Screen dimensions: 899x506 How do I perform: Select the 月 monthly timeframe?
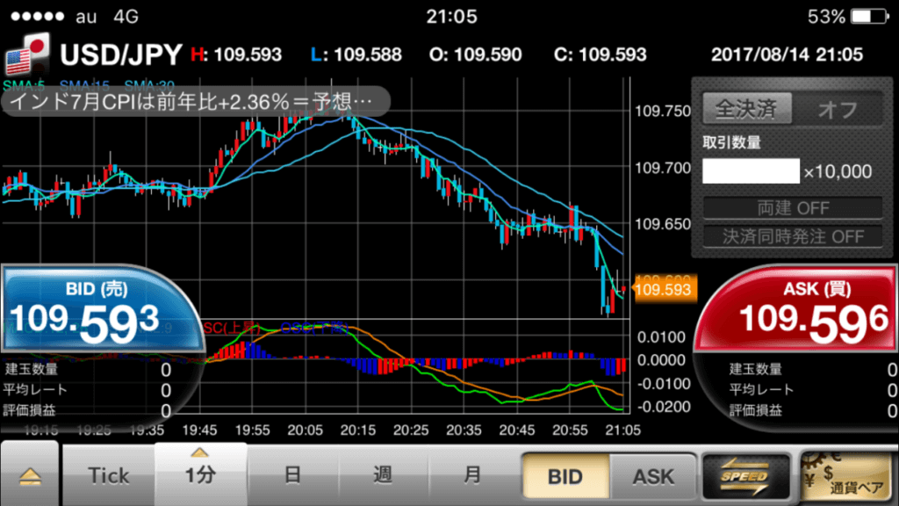pyautogui.click(x=472, y=475)
